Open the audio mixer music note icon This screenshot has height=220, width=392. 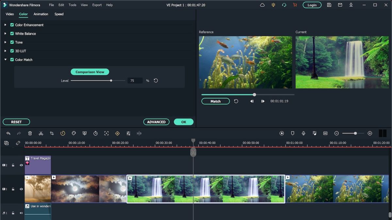[x=315, y=133]
